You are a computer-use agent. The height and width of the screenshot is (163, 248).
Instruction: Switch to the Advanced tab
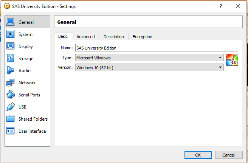(x=85, y=37)
